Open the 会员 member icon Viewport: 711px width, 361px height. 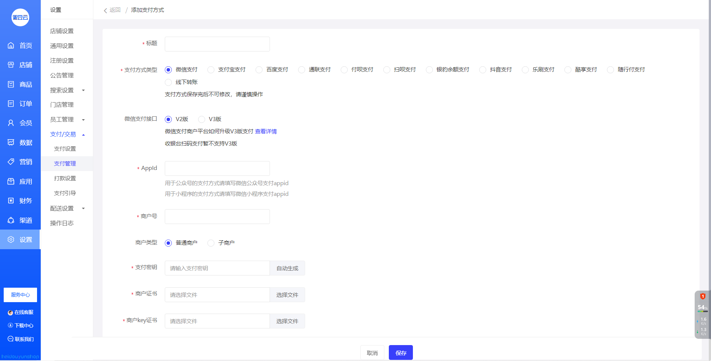pos(11,123)
